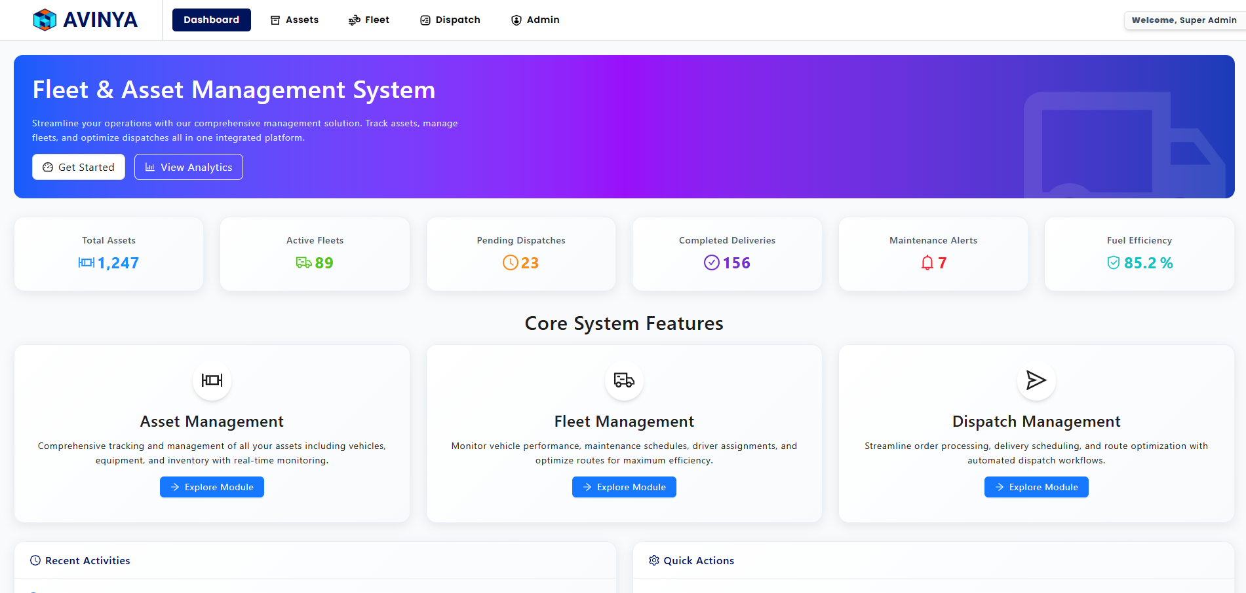Click the gear icon beside Quick Actions
The width and height of the screenshot is (1246, 593).
point(653,560)
